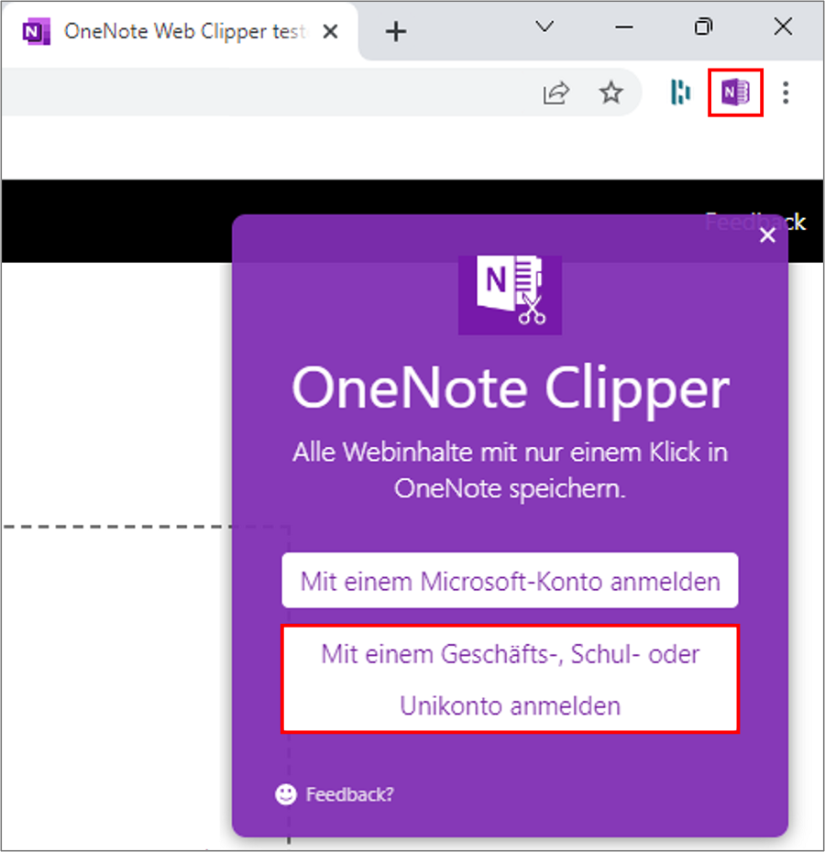825x852 pixels.
Task: Open the OneNote Web Clipper extension icon
Action: 734,93
